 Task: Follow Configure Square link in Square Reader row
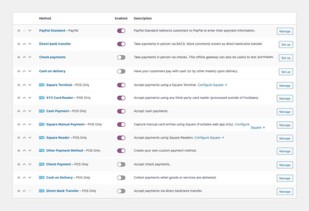pyautogui.click(x=209, y=138)
